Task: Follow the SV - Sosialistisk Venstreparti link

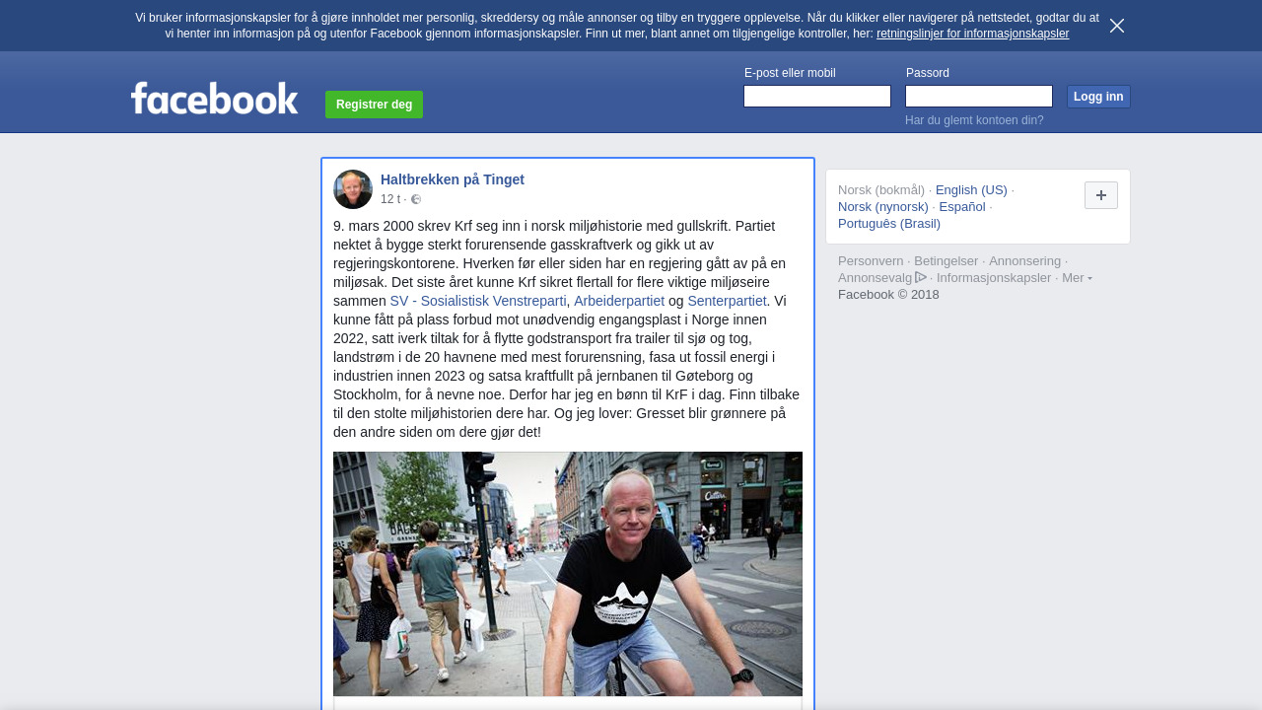Action: (x=478, y=301)
